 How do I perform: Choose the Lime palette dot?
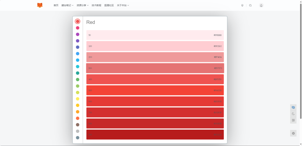tap(78, 92)
